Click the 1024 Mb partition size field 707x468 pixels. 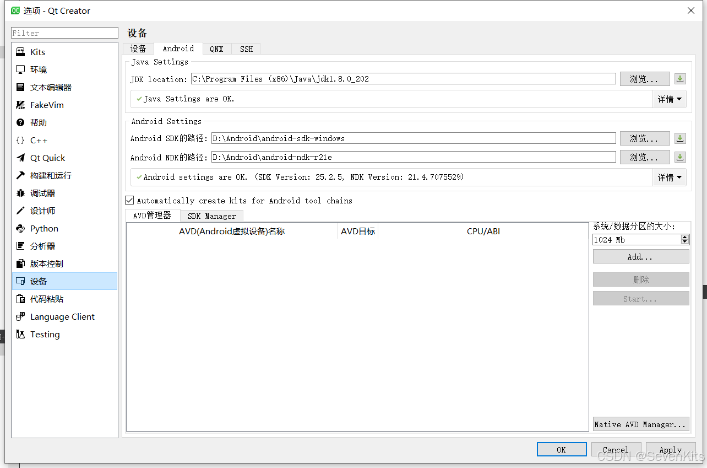[x=637, y=240]
